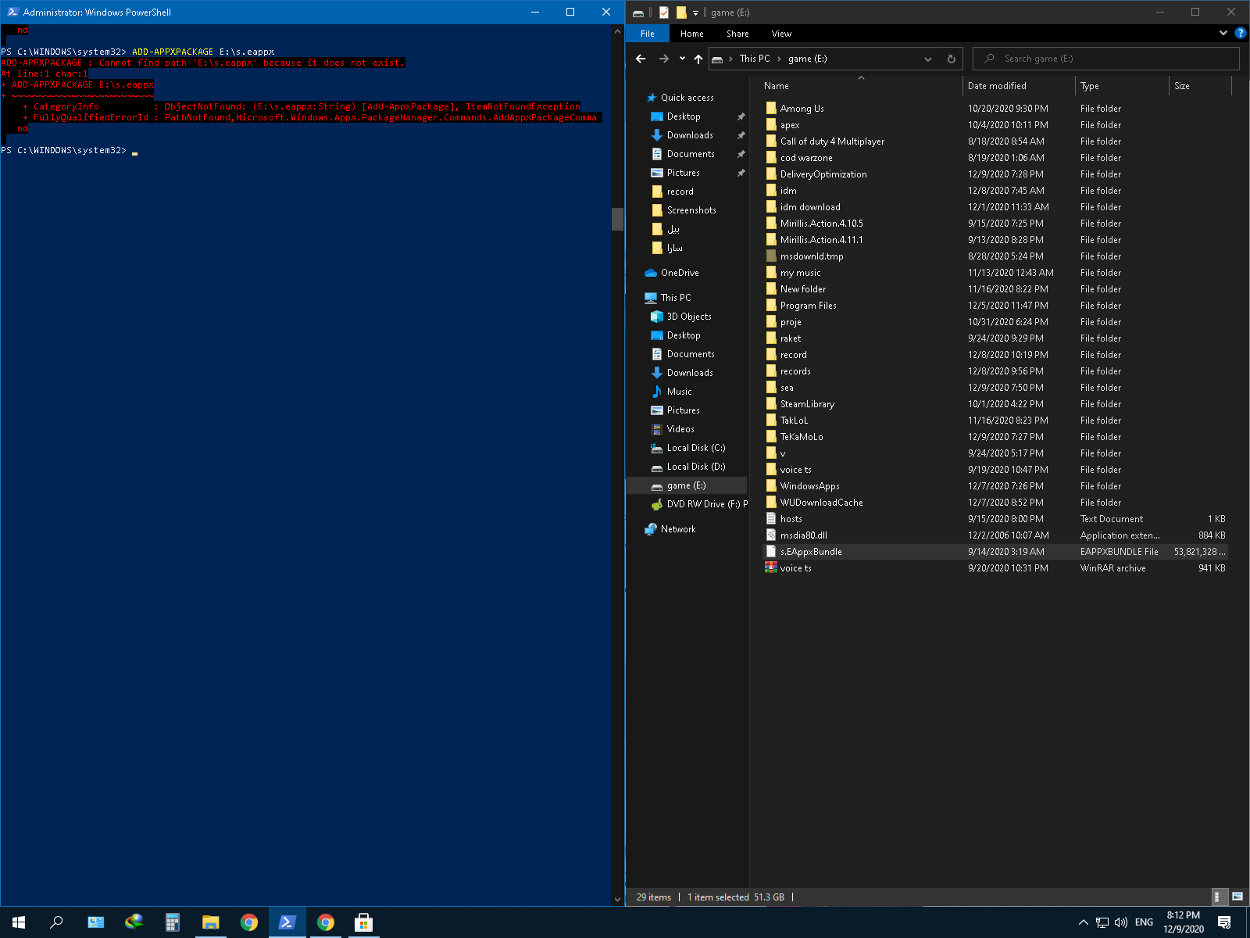
Task: Open the Action Center notifications
Action: tap(1224, 922)
